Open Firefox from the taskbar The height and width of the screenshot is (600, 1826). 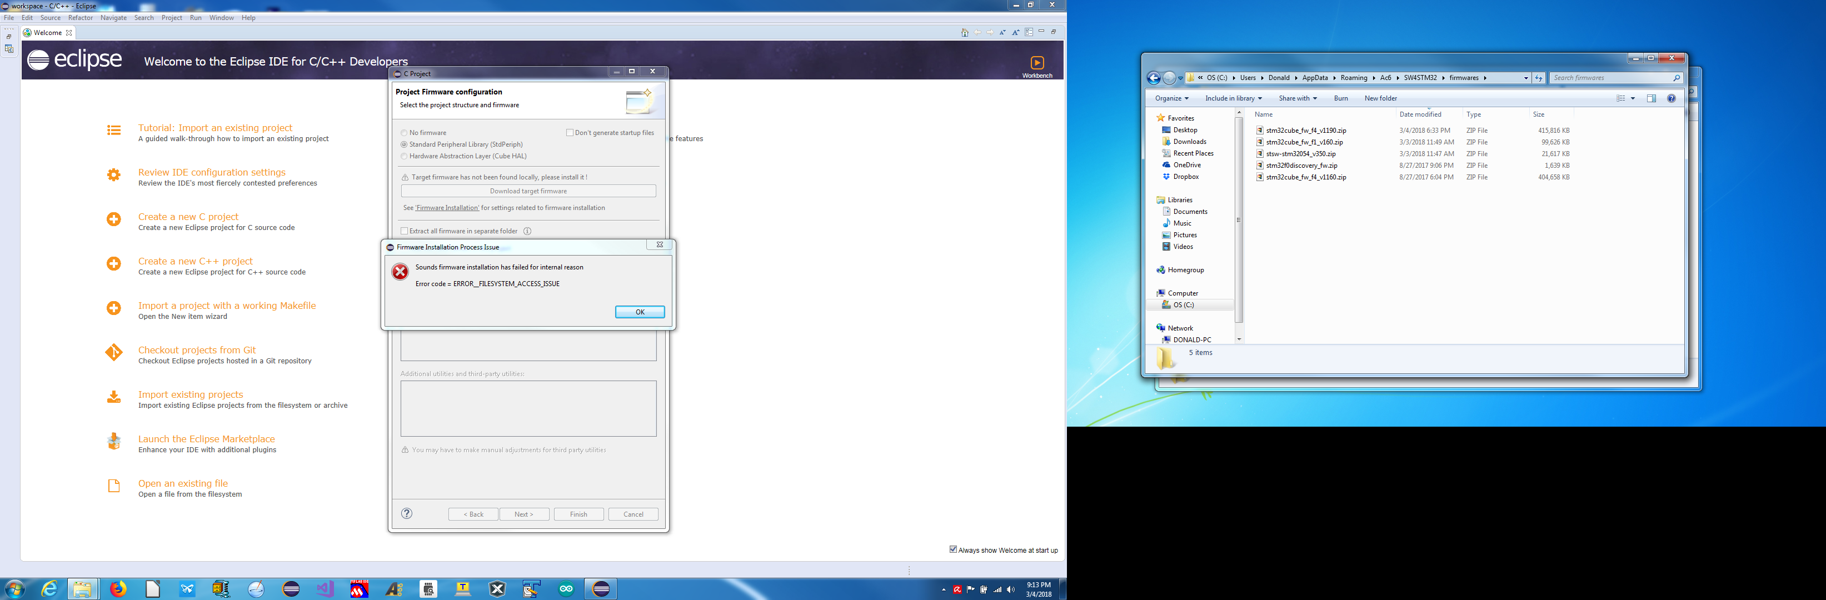(118, 589)
